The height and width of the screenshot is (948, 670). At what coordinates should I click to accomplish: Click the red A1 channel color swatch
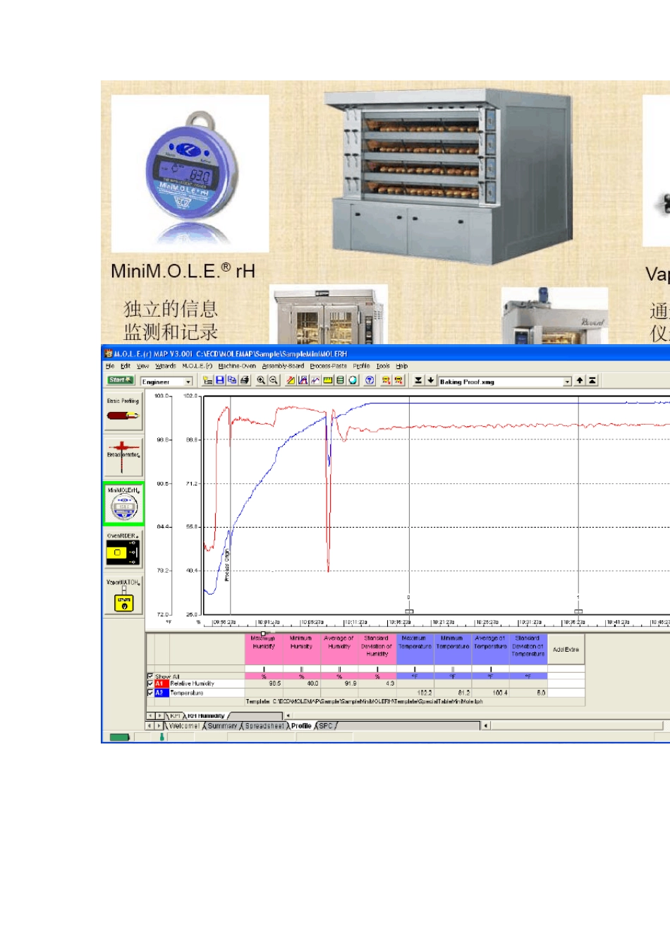pyautogui.click(x=160, y=683)
